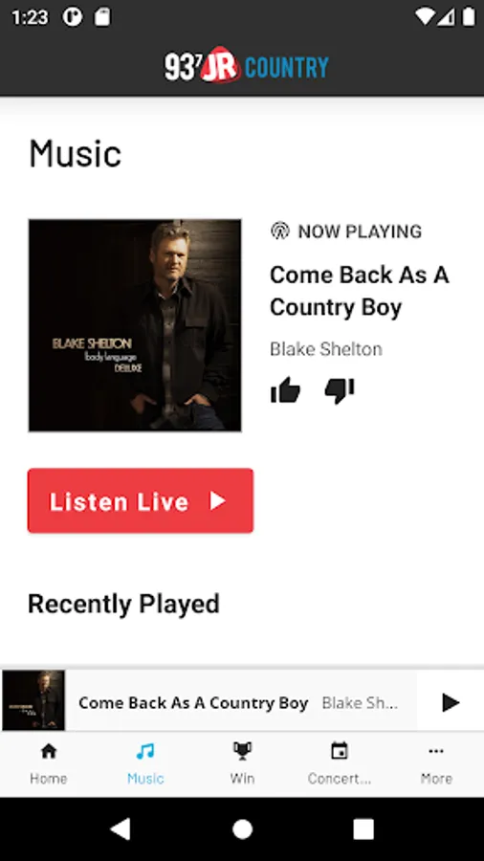Tap the 93.7 JR Country logo
The height and width of the screenshot is (861, 484).
tap(247, 66)
